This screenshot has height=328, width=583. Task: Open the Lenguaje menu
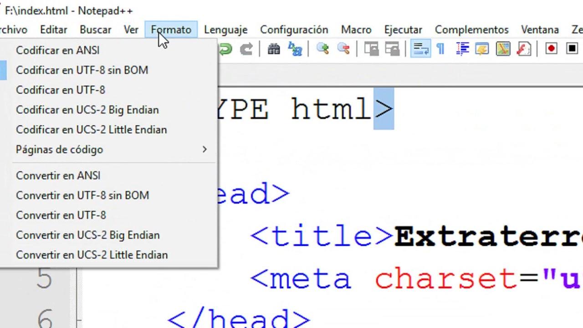pyautogui.click(x=226, y=30)
